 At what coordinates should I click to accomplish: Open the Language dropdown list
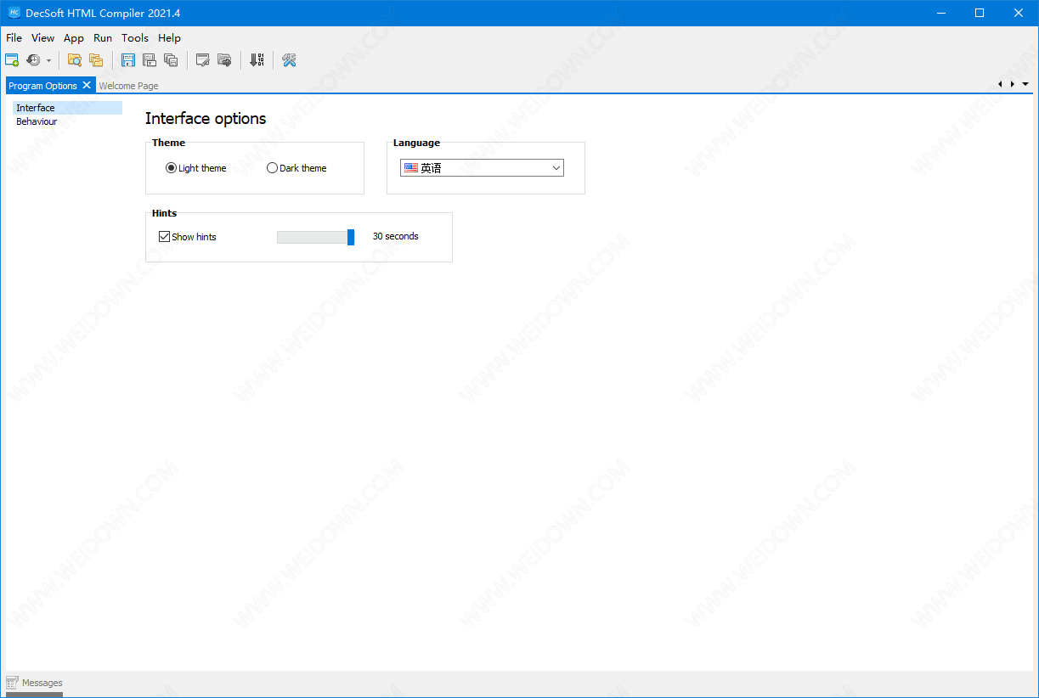(482, 168)
